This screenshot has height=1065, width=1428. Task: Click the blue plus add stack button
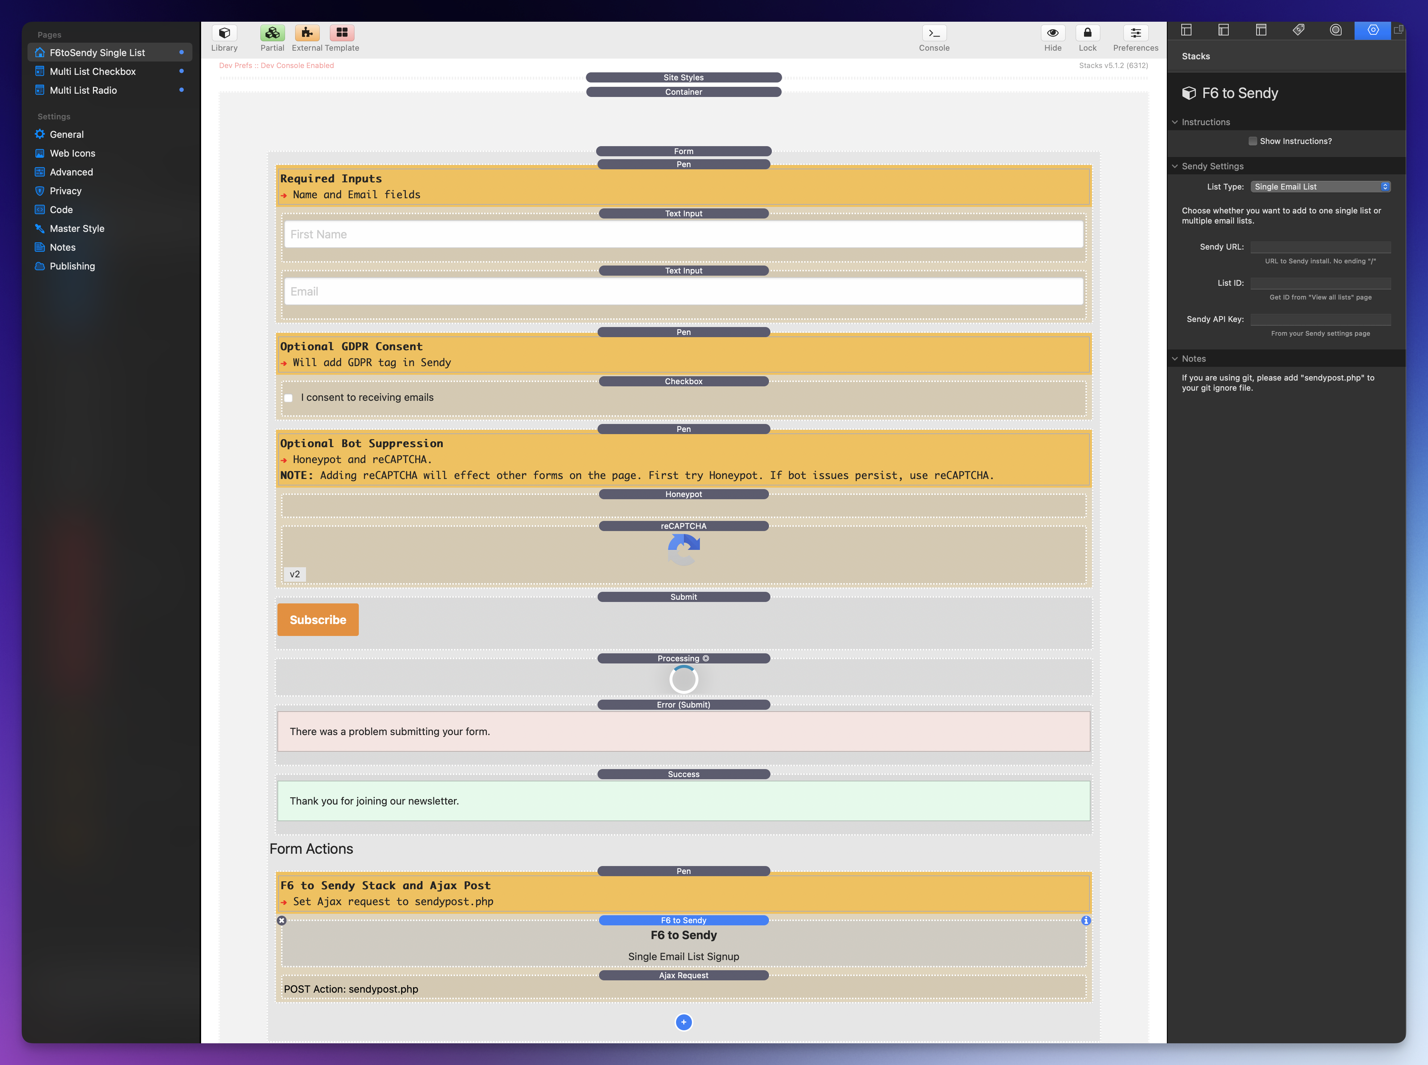click(684, 1022)
